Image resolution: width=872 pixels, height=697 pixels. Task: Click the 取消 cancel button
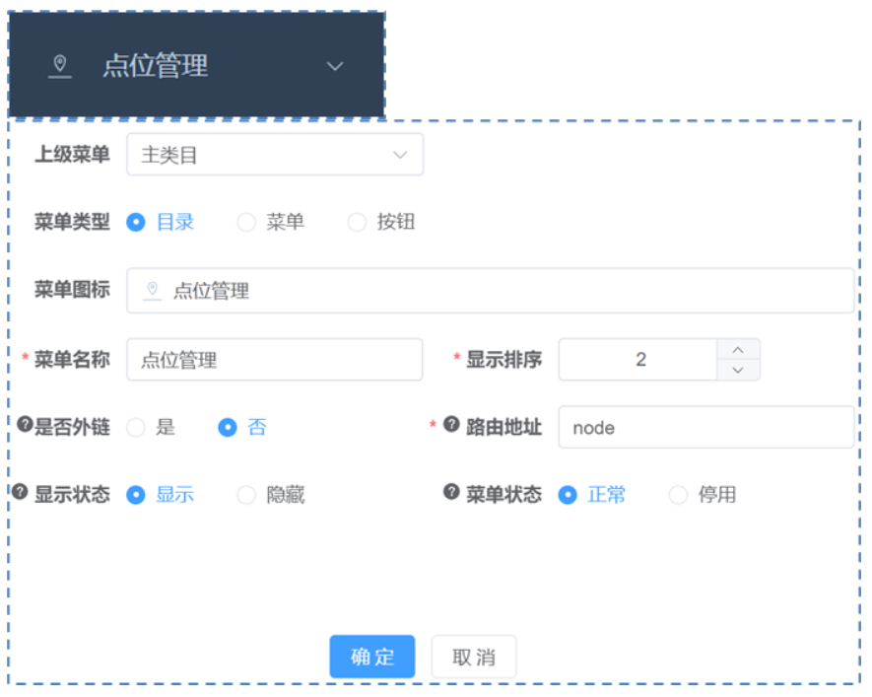click(474, 657)
